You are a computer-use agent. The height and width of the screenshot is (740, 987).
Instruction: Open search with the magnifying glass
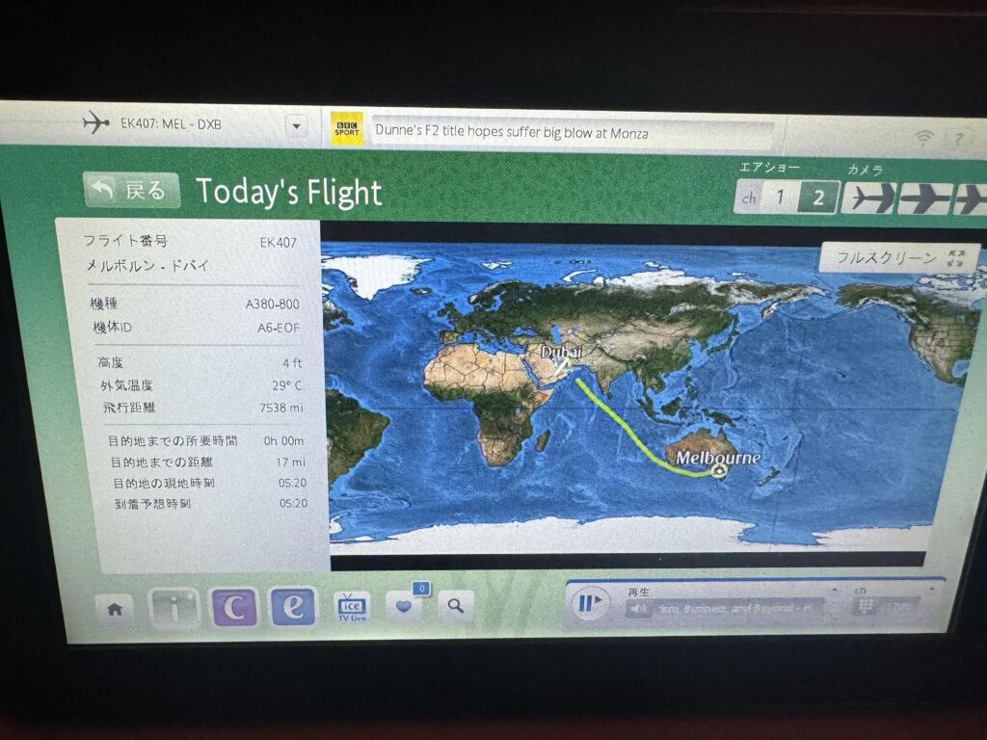(x=455, y=606)
